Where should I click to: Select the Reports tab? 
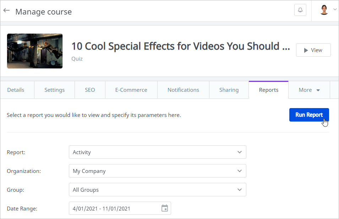[x=268, y=90]
